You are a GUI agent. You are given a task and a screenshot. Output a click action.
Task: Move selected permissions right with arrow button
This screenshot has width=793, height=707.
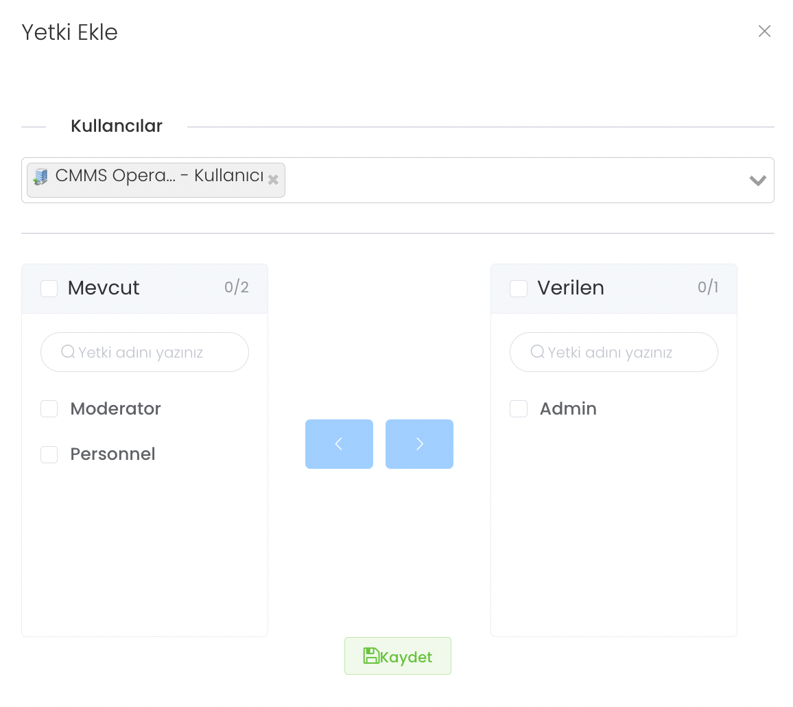(419, 444)
